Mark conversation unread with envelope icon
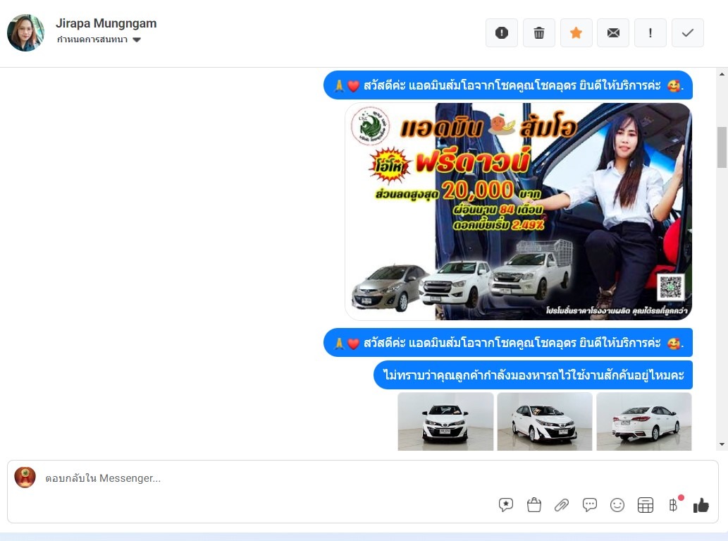The width and height of the screenshot is (728, 541). (x=613, y=33)
